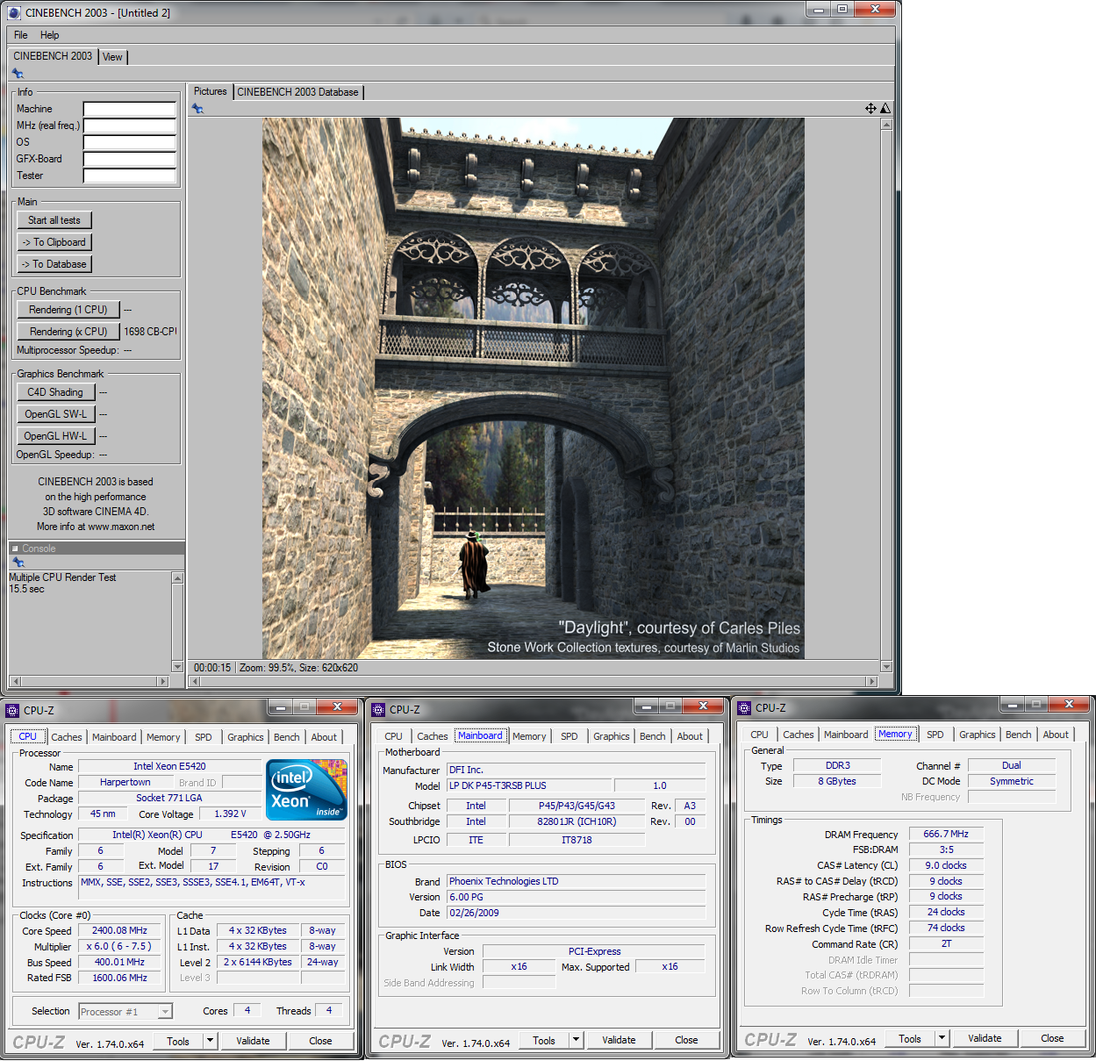This screenshot has width=1096, height=1061.
Task: Click the 1698 CB-CPU score value
Action: (150, 332)
